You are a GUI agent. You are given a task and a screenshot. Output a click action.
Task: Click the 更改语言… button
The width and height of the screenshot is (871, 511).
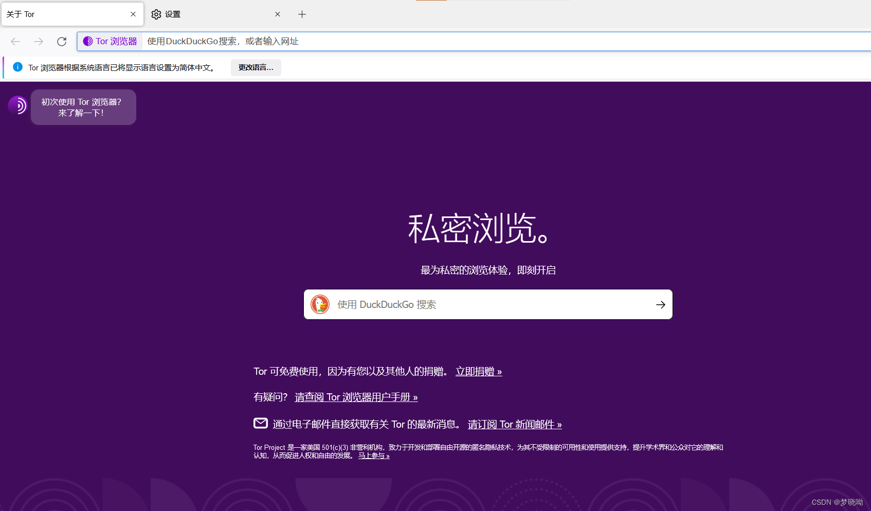coord(256,67)
